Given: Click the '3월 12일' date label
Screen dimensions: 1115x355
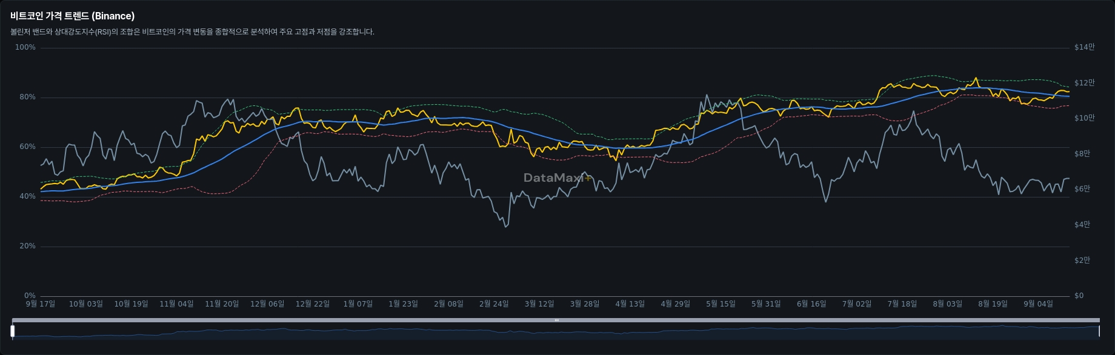Looking at the screenshot, I should tap(539, 304).
